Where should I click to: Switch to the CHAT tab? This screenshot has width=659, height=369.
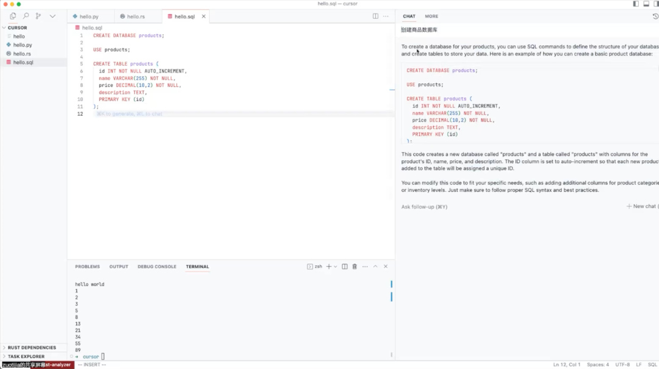tap(409, 16)
